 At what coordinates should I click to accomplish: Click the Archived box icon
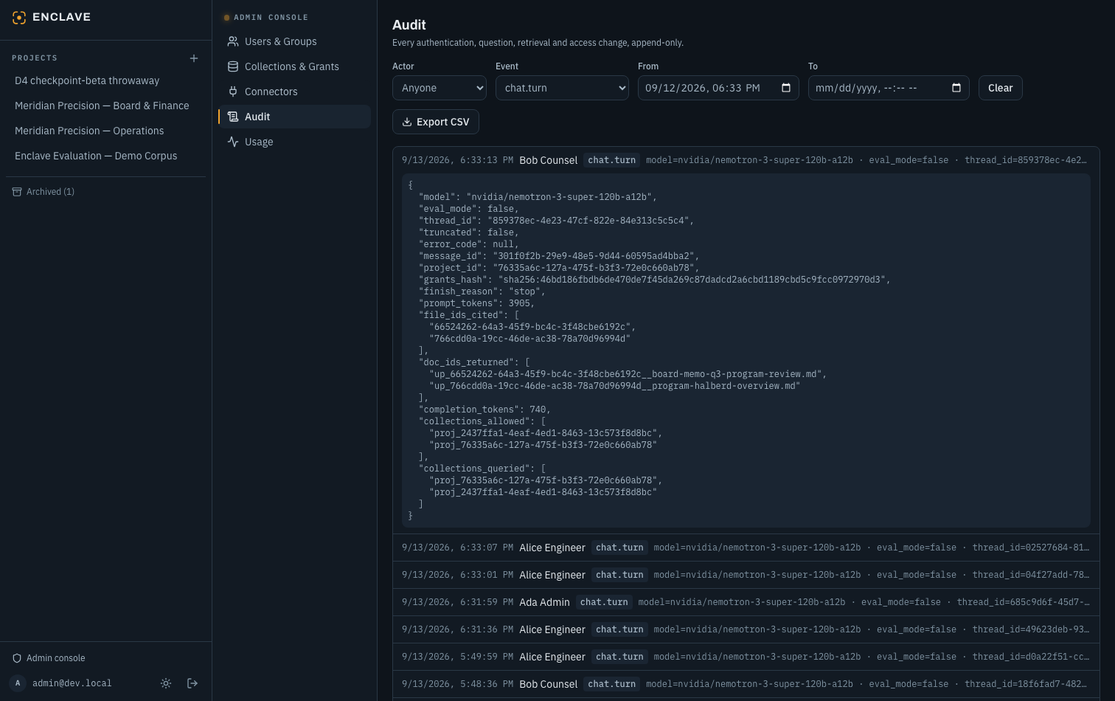[17, 192]
